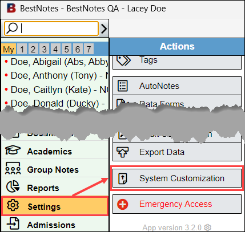Open the Group Notes module
The image size is (245, 232).
click(55, 169)
